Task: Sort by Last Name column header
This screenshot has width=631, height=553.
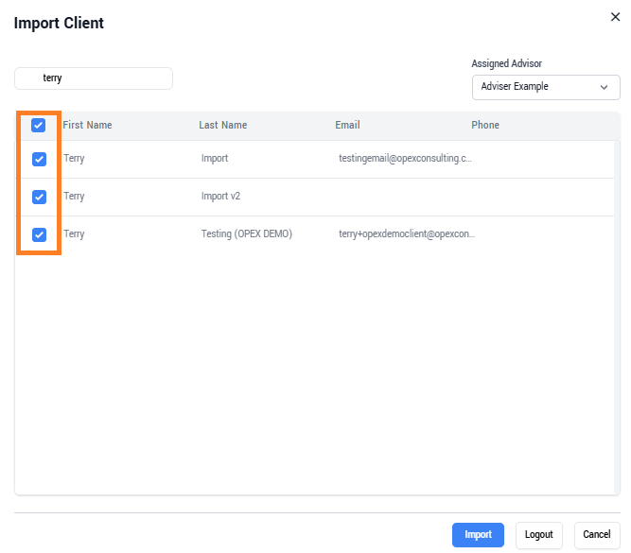Action: click(223, 125)
